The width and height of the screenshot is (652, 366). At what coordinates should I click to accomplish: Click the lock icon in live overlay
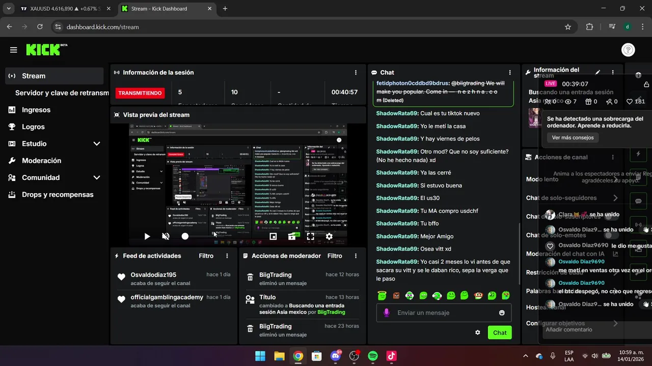[646, 84]
